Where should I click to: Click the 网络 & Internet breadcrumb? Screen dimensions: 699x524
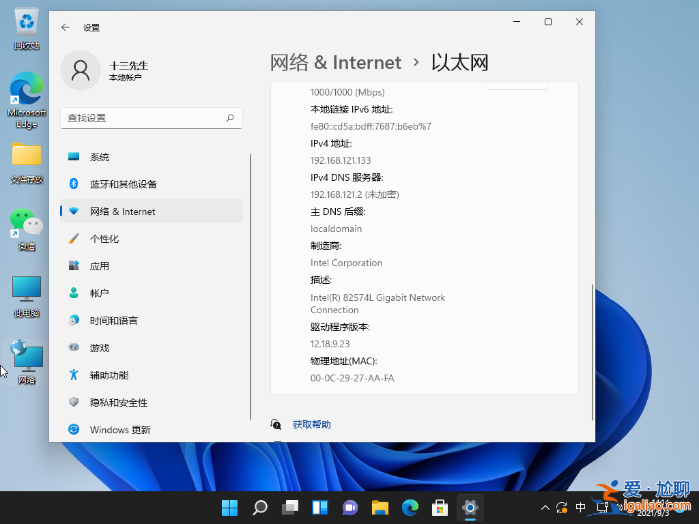coord(336,62)
